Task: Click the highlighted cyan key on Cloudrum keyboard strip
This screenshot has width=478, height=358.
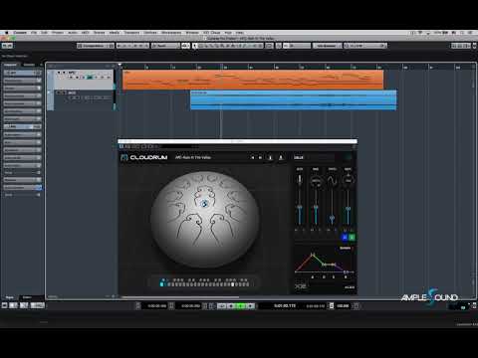Action: [x=161, y=284]
